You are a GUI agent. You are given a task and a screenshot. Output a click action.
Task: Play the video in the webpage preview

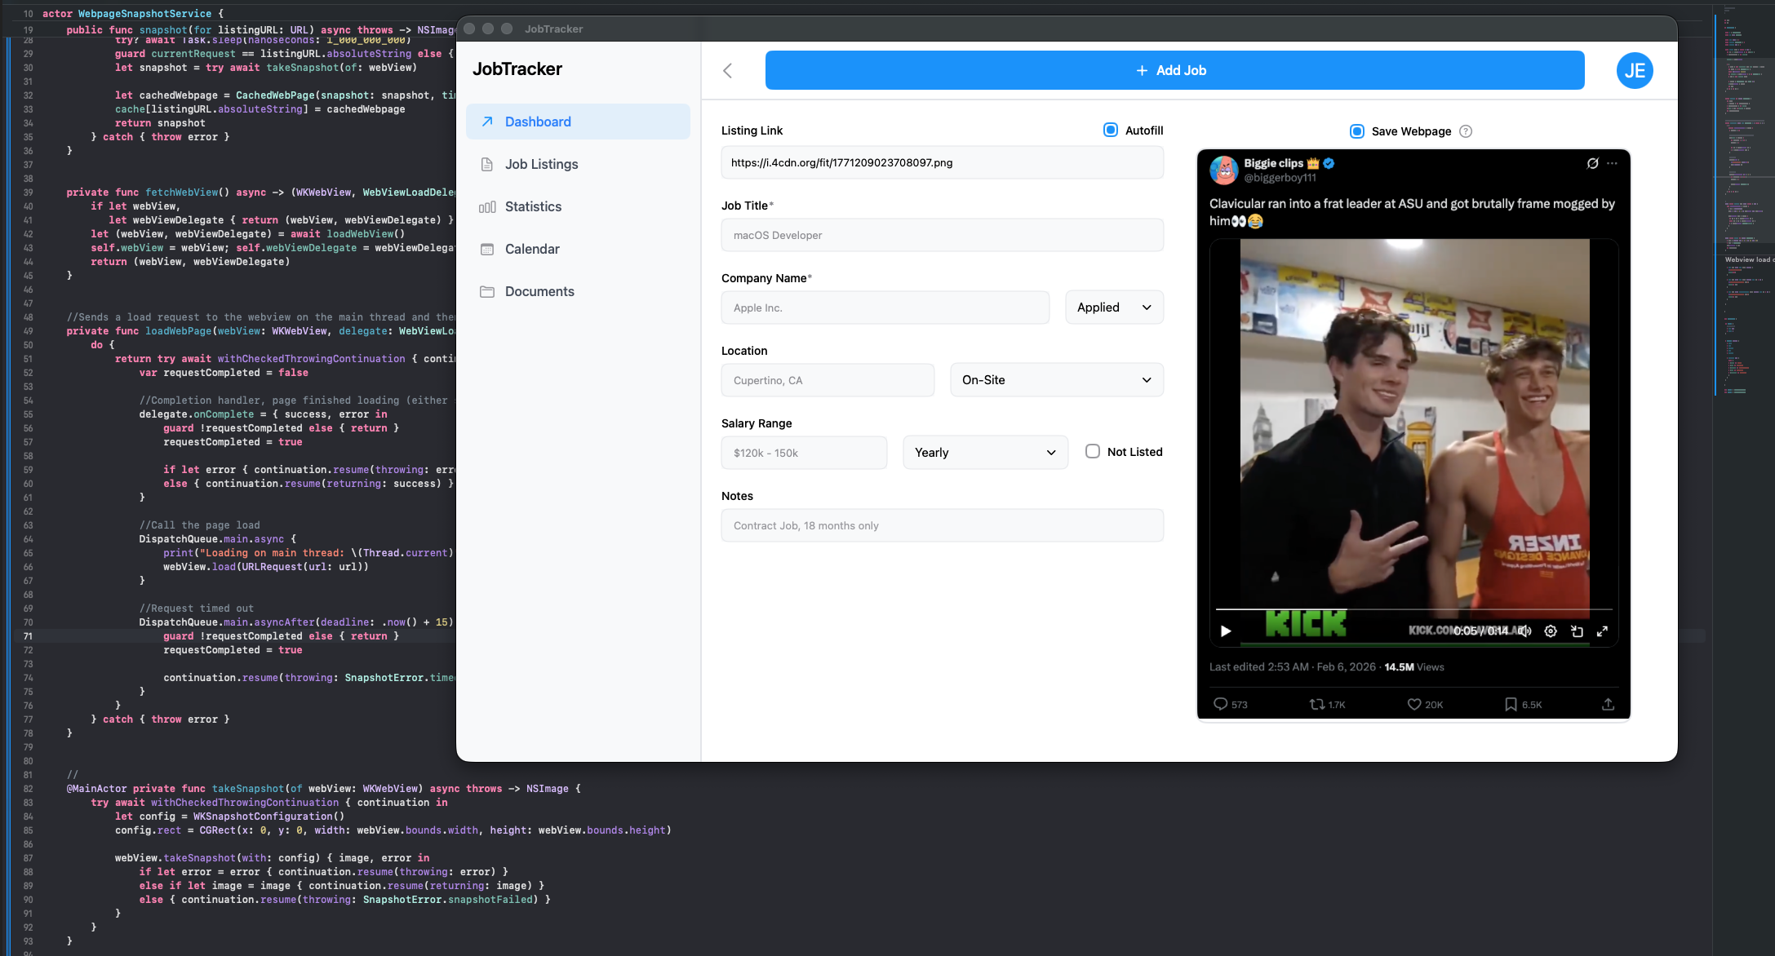click(x=1225, y=631)
